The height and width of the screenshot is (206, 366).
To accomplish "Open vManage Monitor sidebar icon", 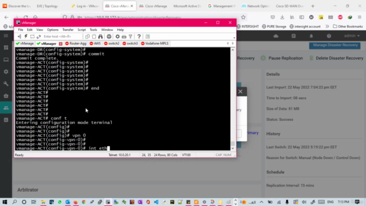I will (6, 60).
